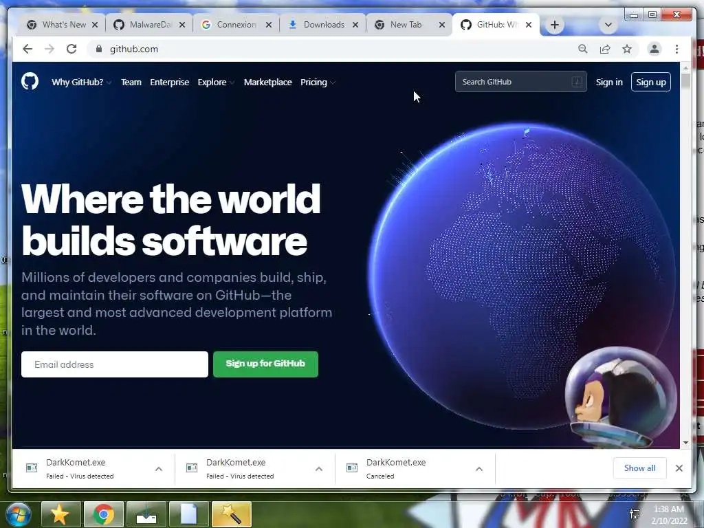Screen dimensions: 704x528
Task: Bookmark this page with the star icon
Action: (627, 49)
